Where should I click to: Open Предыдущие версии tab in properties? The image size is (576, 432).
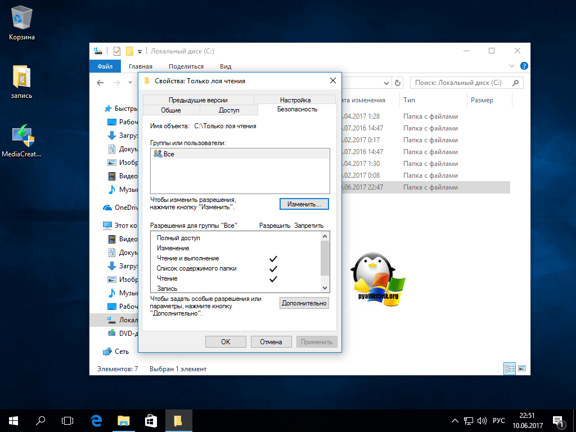(x=198, y=100)
